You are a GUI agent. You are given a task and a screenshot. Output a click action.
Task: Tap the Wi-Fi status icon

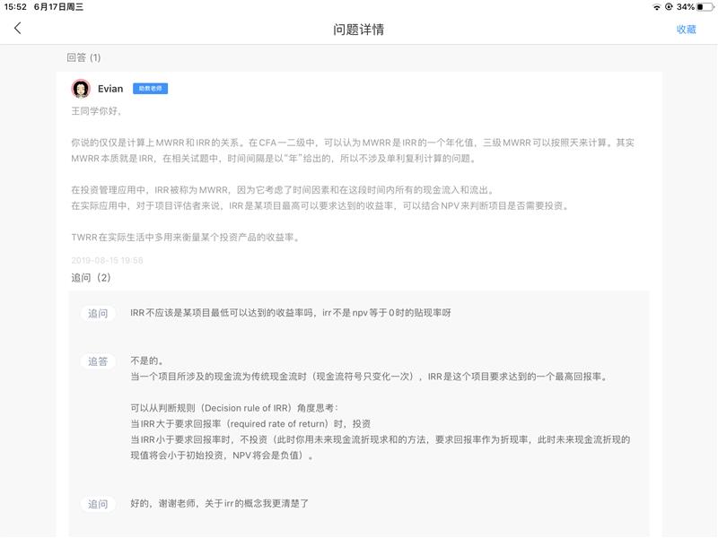[x=656, y=6]
